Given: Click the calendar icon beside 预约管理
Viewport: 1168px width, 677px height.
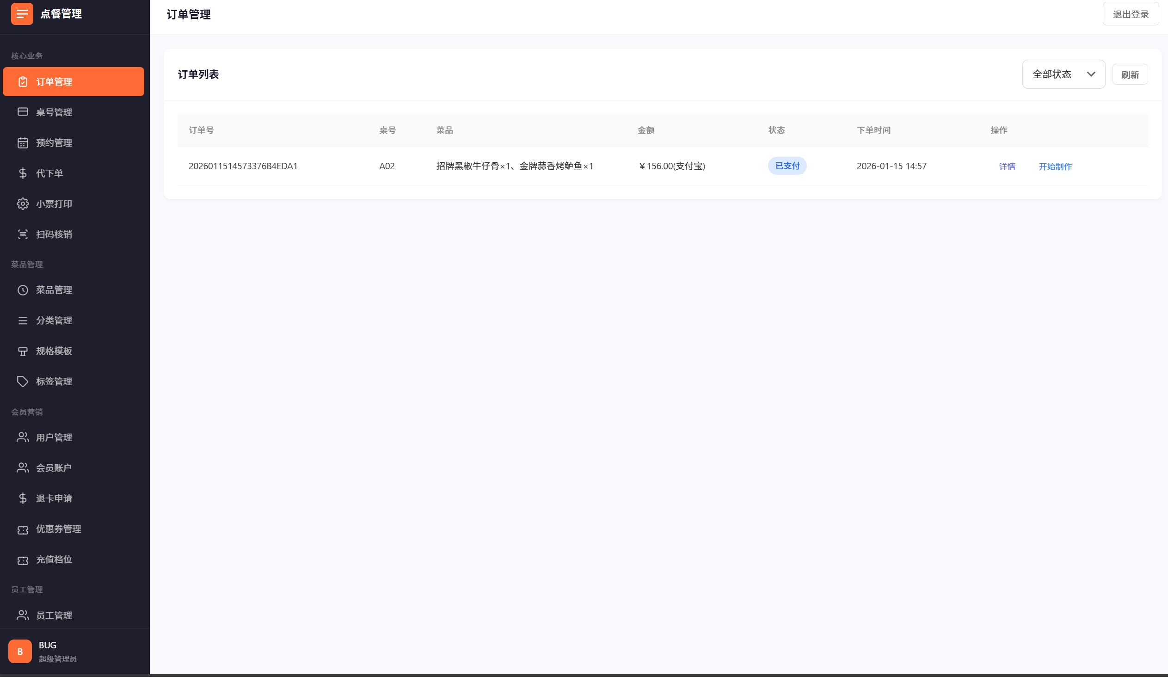Looking at the screenshot, I should [x=23, y=143].
